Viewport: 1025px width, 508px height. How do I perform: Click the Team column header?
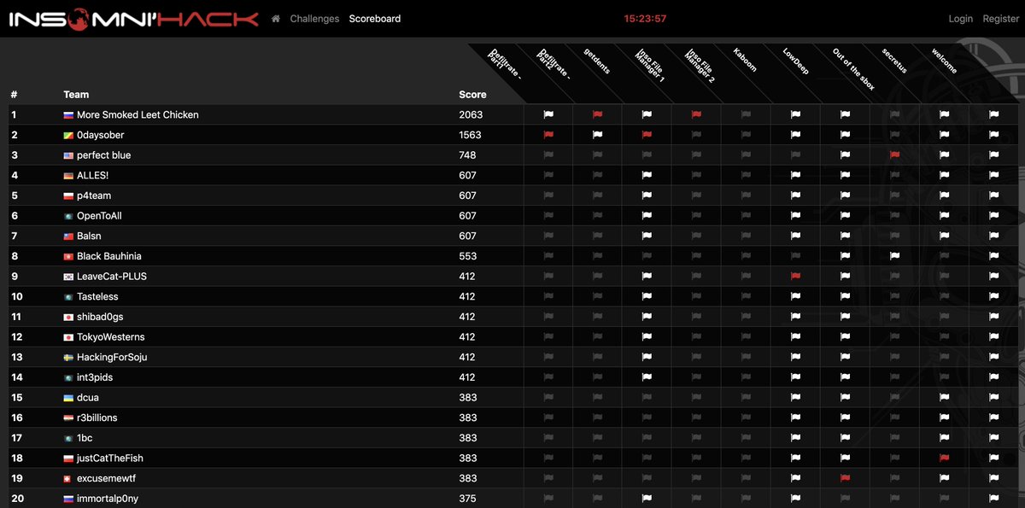[x=76, y=95]
